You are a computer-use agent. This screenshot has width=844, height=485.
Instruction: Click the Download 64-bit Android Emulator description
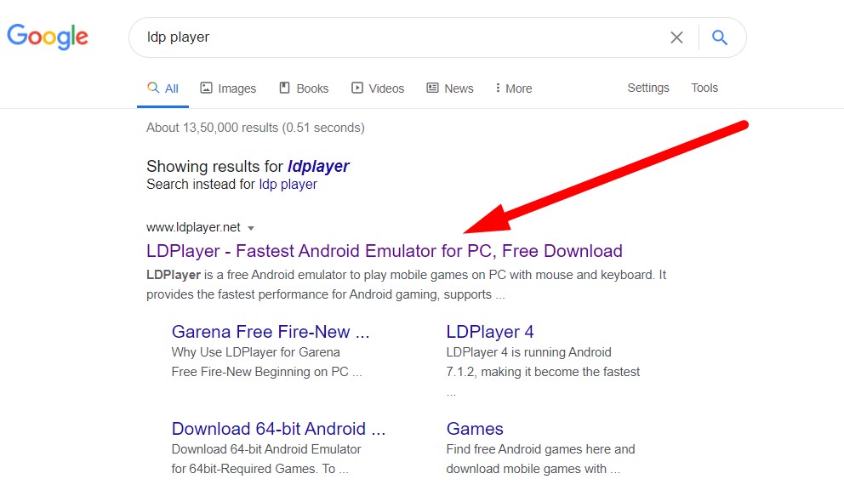(266, 459)
